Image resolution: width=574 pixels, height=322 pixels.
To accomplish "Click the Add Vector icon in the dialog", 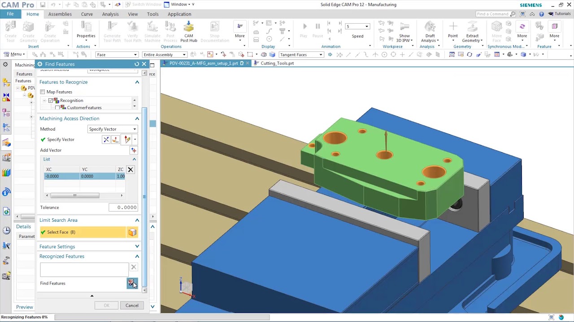I will click(x=134, y=150).
